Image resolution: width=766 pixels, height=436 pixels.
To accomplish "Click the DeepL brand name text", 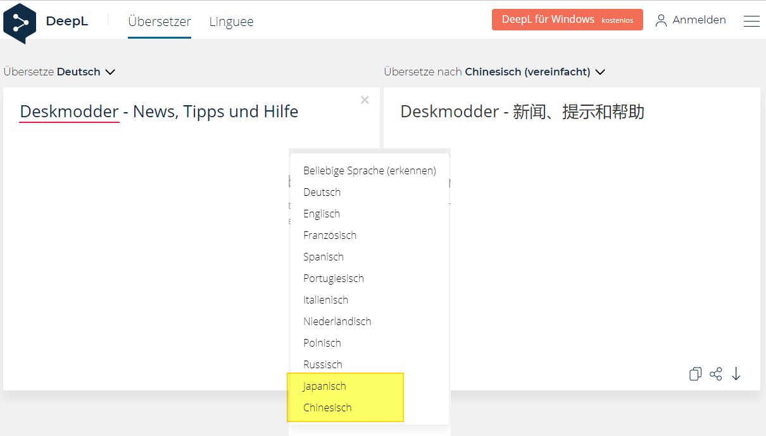I will 67,22.
